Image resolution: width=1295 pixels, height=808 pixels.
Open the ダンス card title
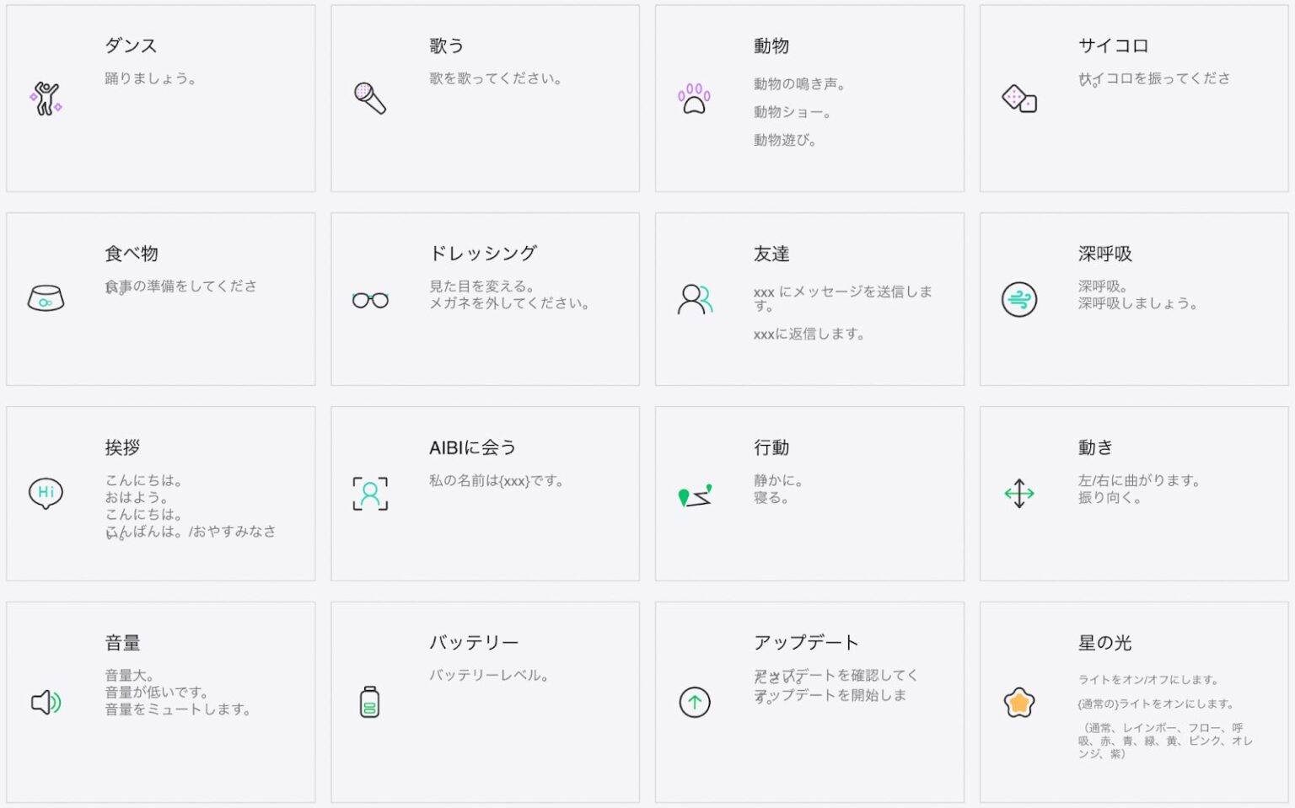coord(131,45)
